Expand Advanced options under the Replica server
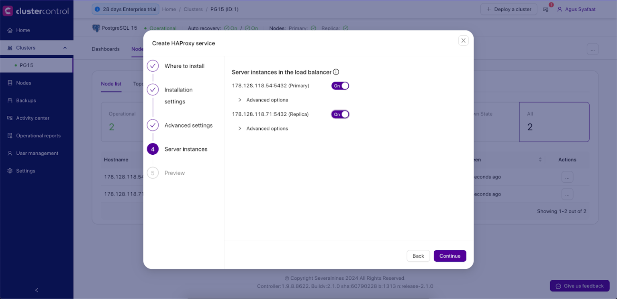Viewport: 617px width, 299px height. (263, 129)
